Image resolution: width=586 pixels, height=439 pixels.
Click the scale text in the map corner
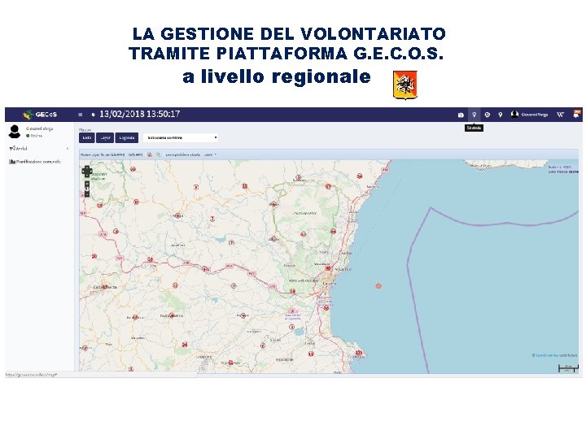559,167
